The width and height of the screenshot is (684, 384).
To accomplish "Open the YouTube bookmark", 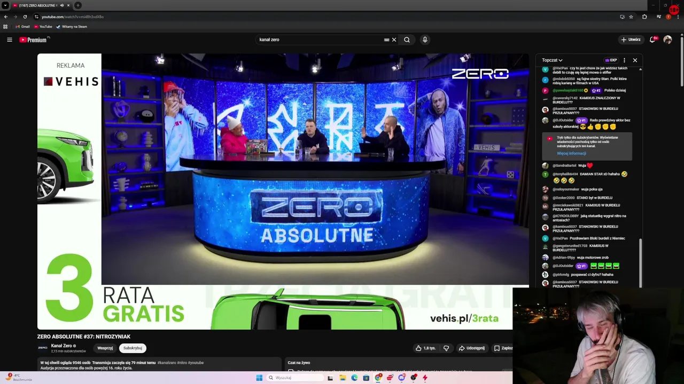I will 43,27.
